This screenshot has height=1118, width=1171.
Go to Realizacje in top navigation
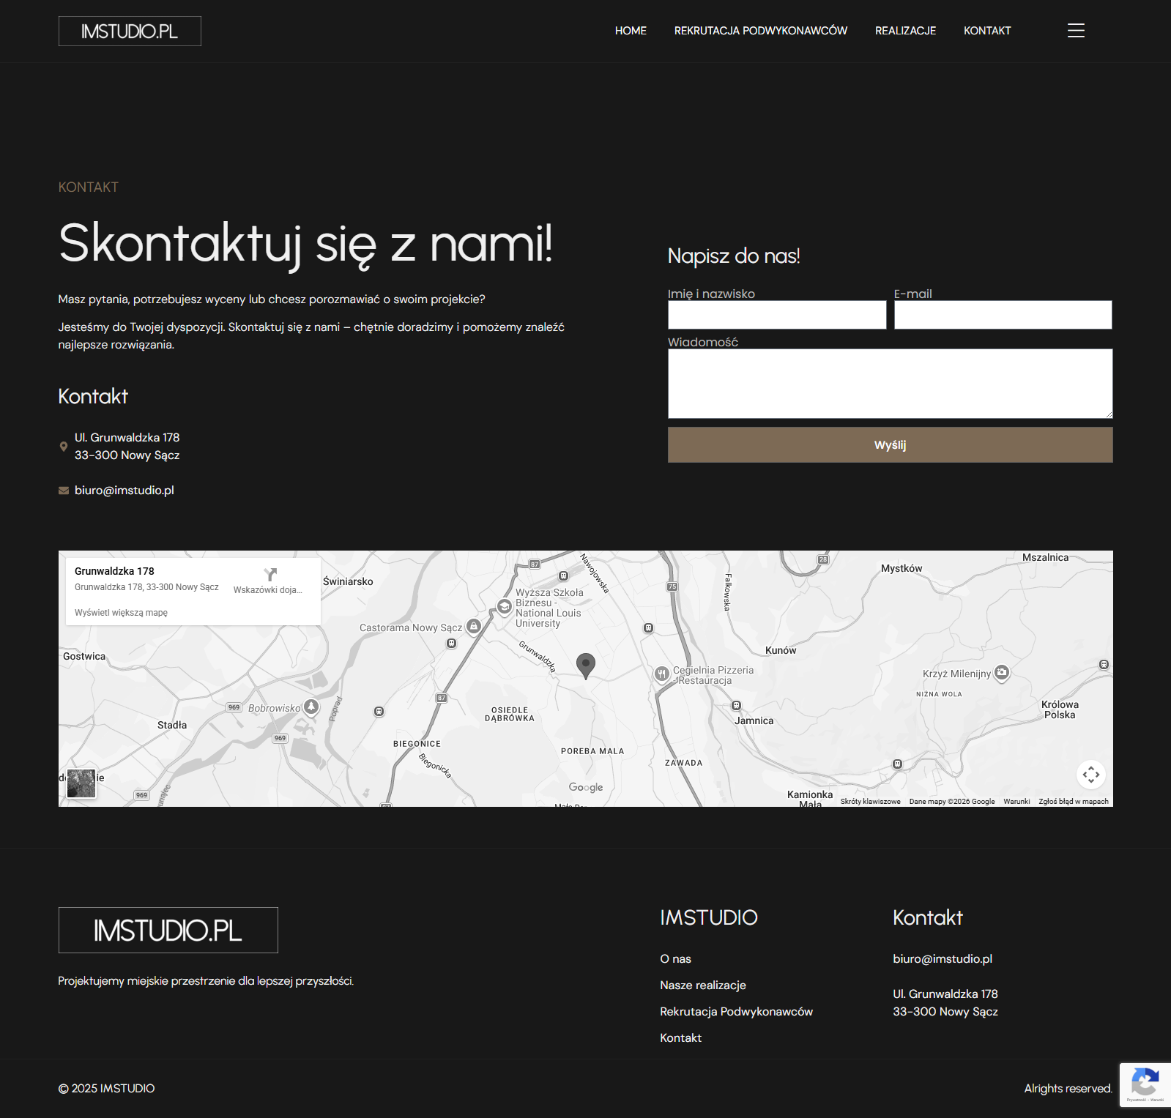905,31
